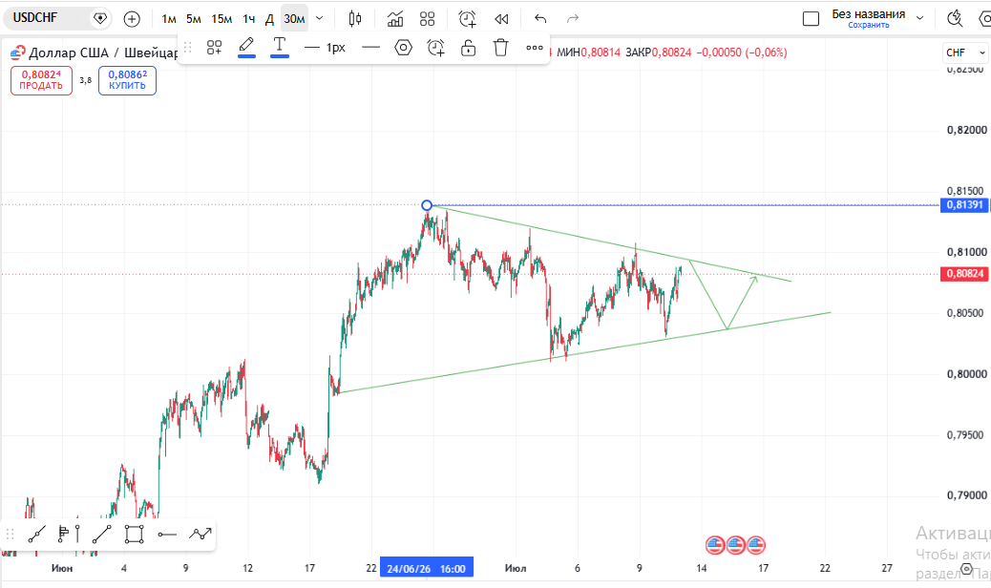Undo the last chart action

[x=540, y=19]
